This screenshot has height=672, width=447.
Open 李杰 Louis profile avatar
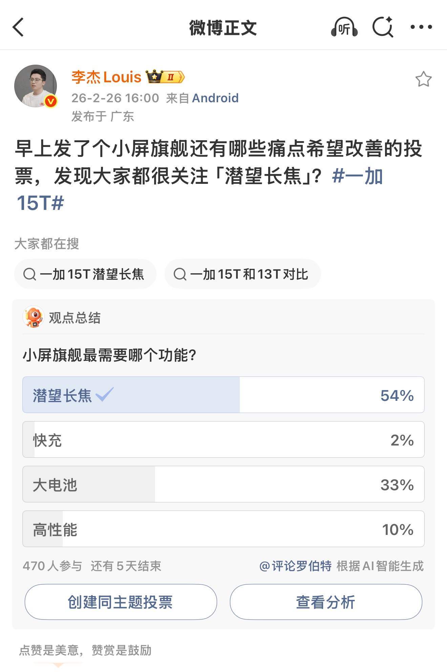pos(35,86)
